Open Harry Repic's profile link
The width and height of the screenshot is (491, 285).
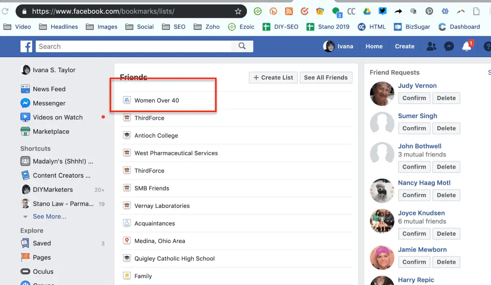[x=416, y=280]
